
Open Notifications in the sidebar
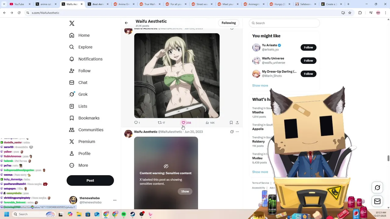click(x=86, y=59)
